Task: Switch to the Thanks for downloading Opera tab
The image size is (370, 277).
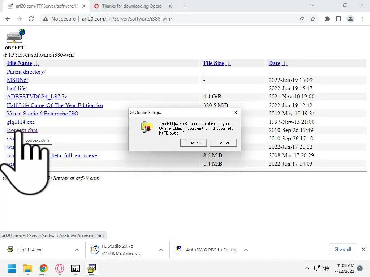Action: (132, 6)
